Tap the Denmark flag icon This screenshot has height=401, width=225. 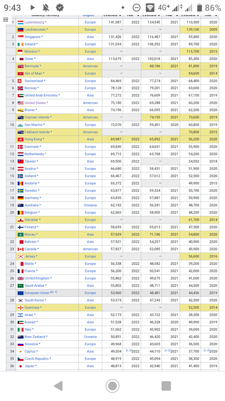point(20,147)
